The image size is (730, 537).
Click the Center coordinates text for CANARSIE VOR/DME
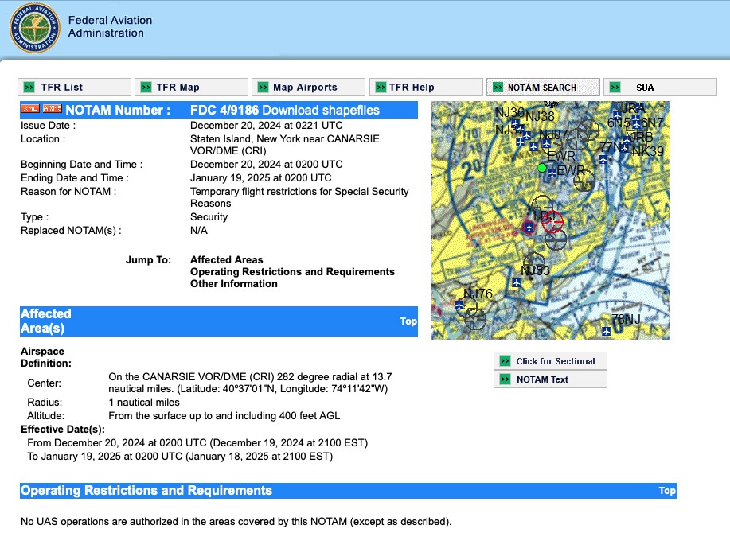[250, 383]
